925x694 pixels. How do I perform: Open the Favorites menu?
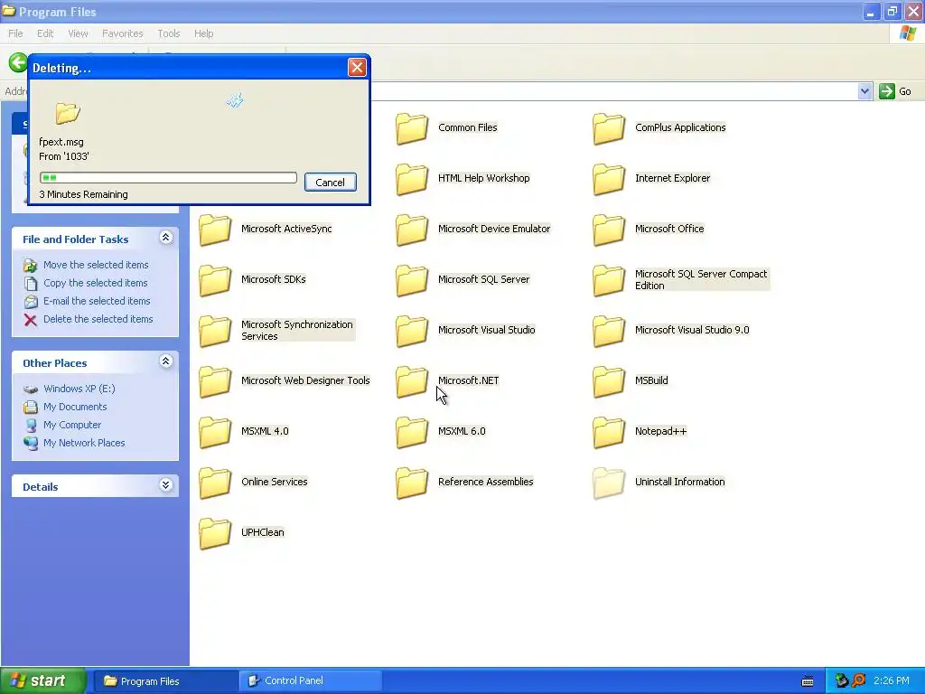123,33
